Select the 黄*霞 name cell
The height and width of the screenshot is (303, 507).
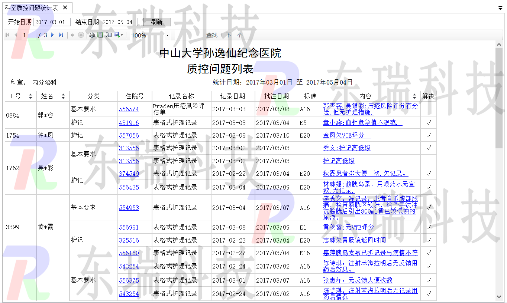[53, 227]
